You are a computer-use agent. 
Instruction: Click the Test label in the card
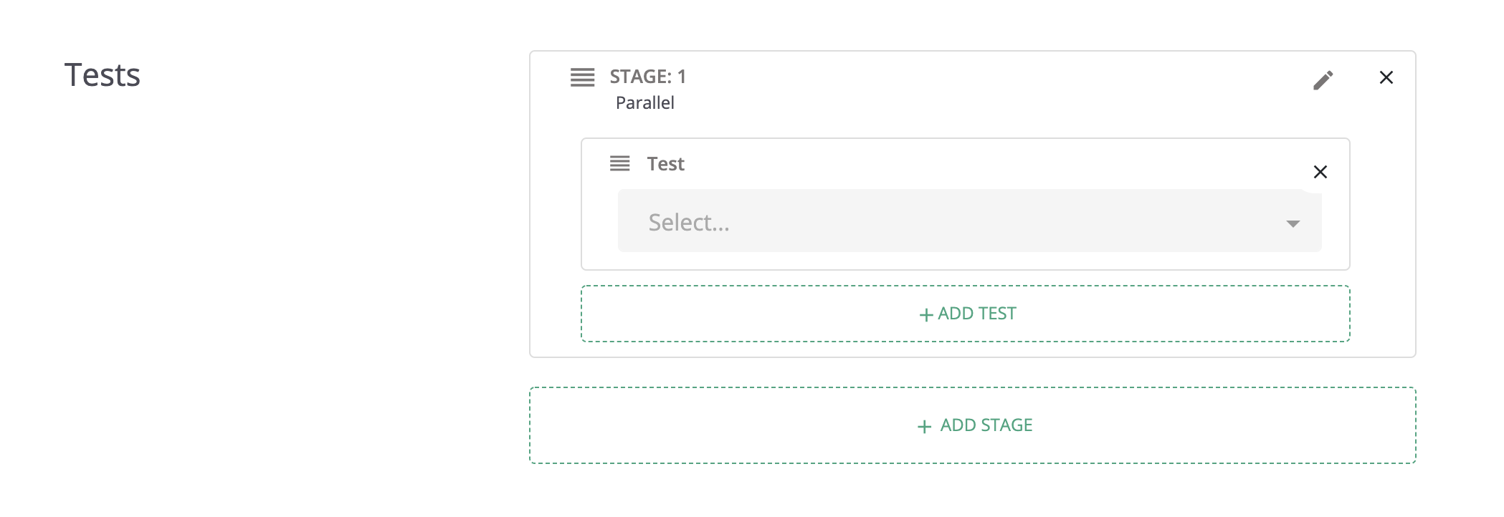pyautogui.click(x=665, y=164)
